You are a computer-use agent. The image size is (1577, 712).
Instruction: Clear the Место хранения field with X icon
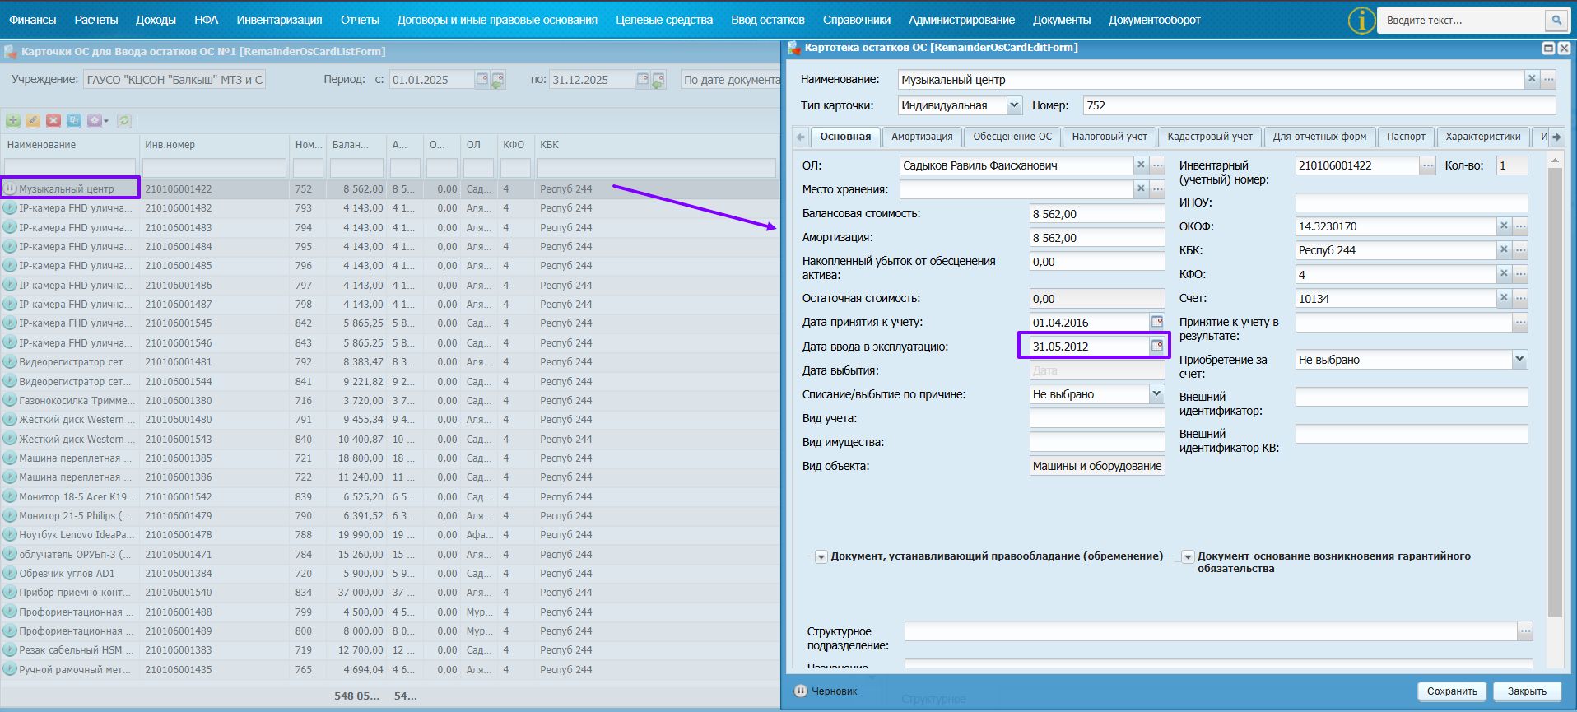pyautogui.click(x=1141, y=189)
